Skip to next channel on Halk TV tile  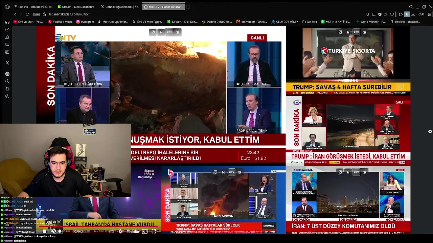pyautogui.click(x=223, y=172)
